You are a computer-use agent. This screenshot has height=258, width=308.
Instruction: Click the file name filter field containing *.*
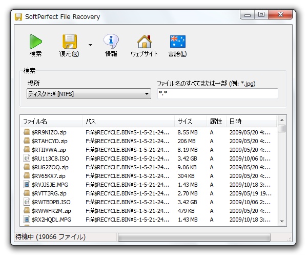coord(218,93)
